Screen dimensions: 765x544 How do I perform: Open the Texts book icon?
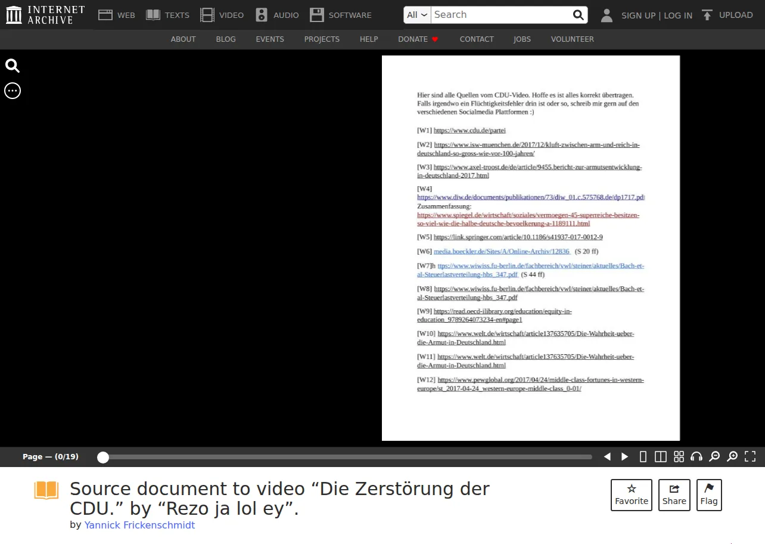[x=153, y=15]
